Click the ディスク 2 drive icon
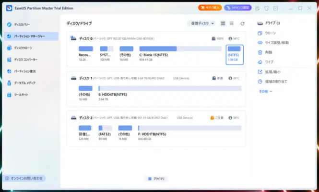 (x=73, y=118)
